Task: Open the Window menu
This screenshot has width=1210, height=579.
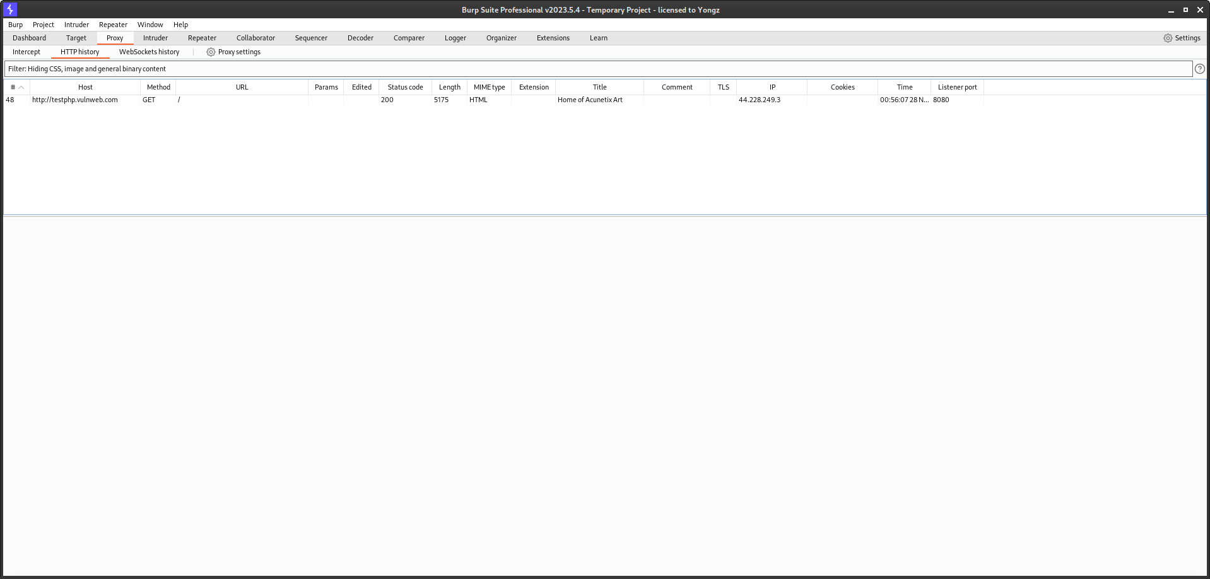Action: pyautogui.click(x=150, y=25)
